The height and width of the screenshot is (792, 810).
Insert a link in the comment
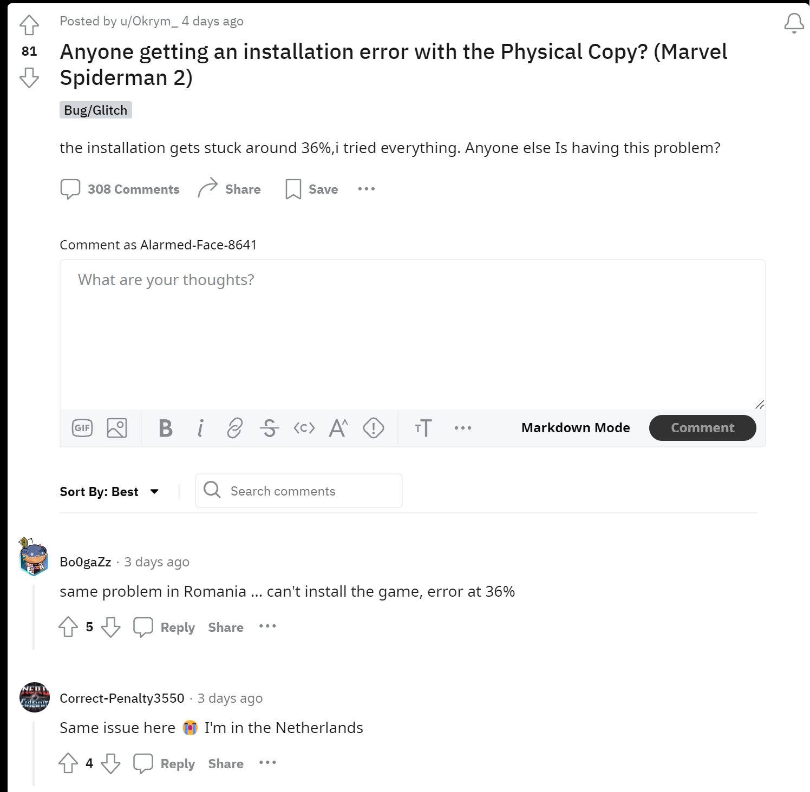(234, 428)
